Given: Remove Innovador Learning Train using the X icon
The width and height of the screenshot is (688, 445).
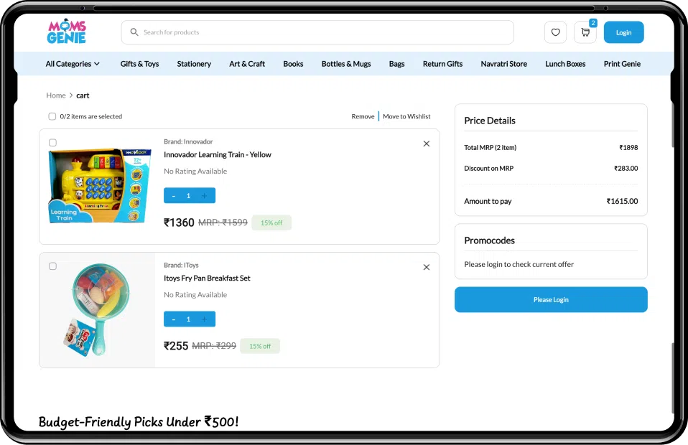Looking at the screenshot, I should pyautogui.click(x=426, y=144).
